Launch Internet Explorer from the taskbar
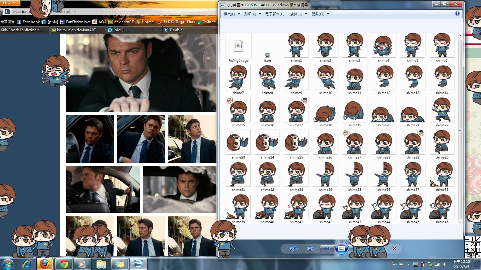The image size is (481, 270). [27, 264]
